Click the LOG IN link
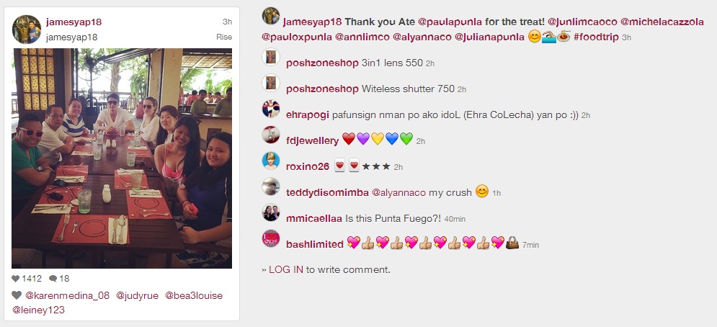Image resolution: width=717 pixels, height=327 pixels. (286, 270)
